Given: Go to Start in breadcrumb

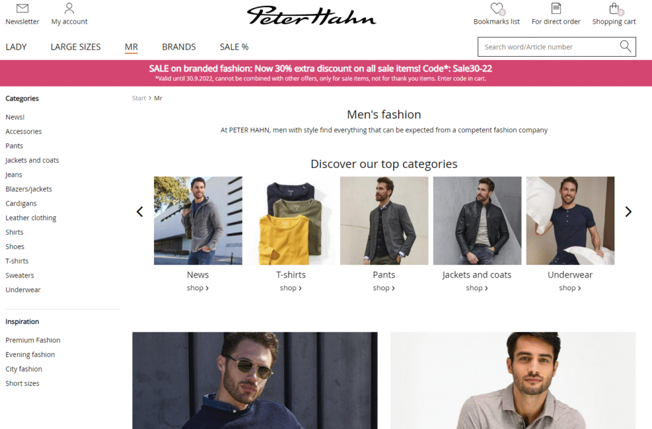Looking at the screenshot, I should click(x=139, y=98).
